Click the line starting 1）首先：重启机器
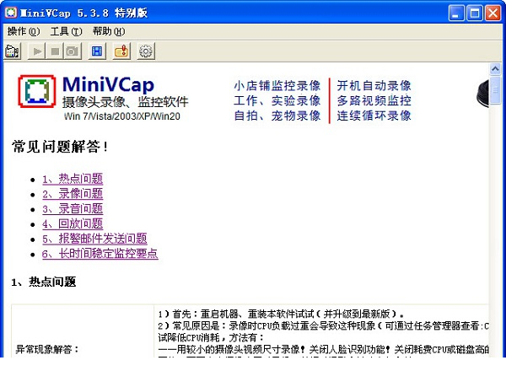Viewport: 506px width, 371px height. pyautogui.click(x=281, y=314)
